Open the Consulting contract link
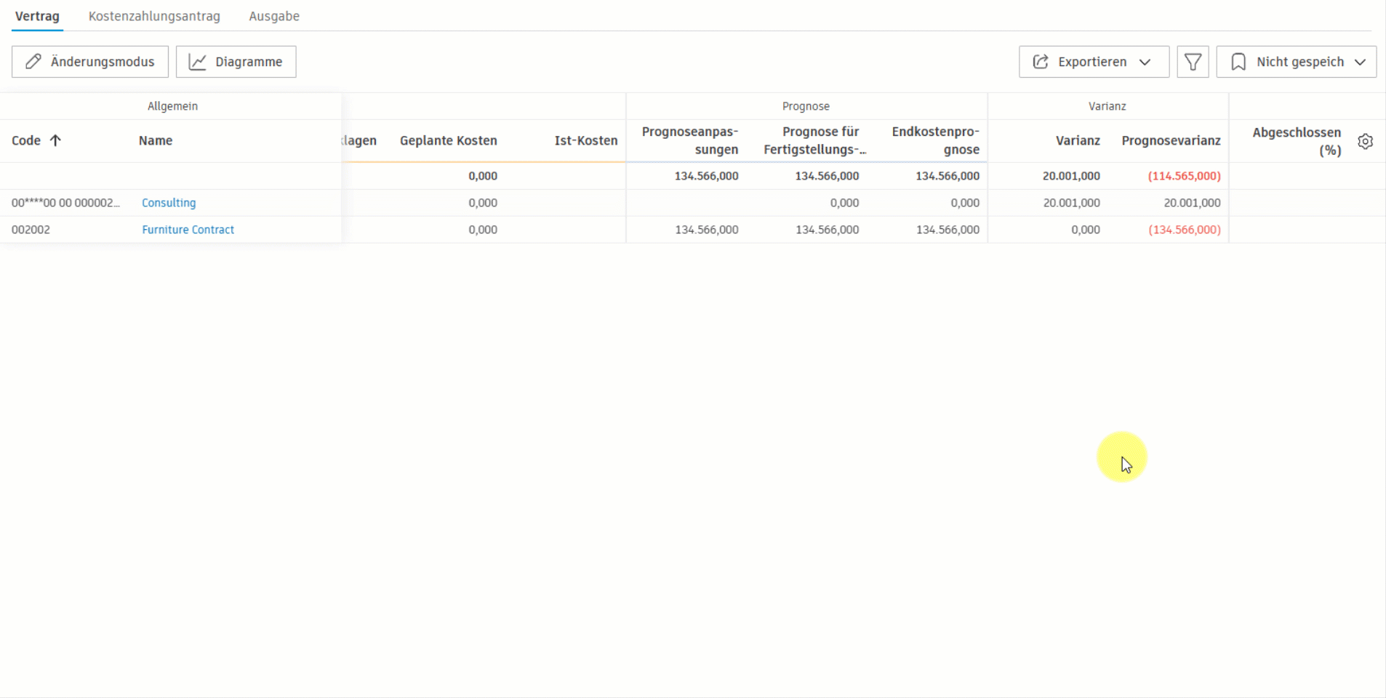 [169, 203]
